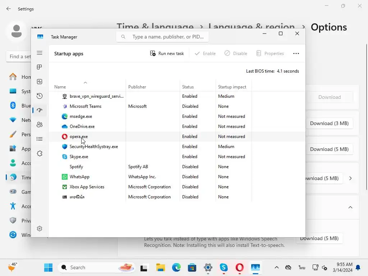The width and height of the screenshot is (368, 276).
Task: Open the three-dot more options menu
Action: 296,54
